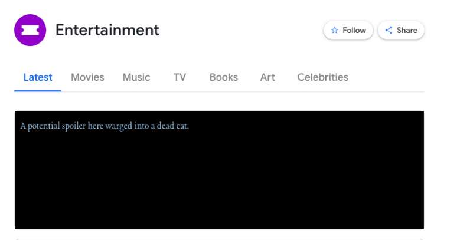This screenshot has width=470, height=240.
Task: Switch to the Art tab
Action: click(267, 77)
